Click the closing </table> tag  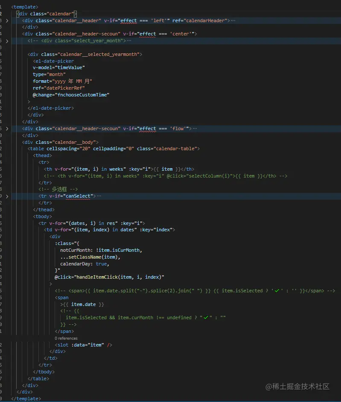click(38, 379)
